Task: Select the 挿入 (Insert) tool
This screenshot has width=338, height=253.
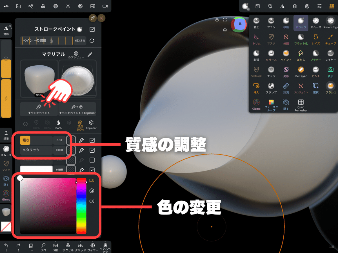Action: click(256, 88)
